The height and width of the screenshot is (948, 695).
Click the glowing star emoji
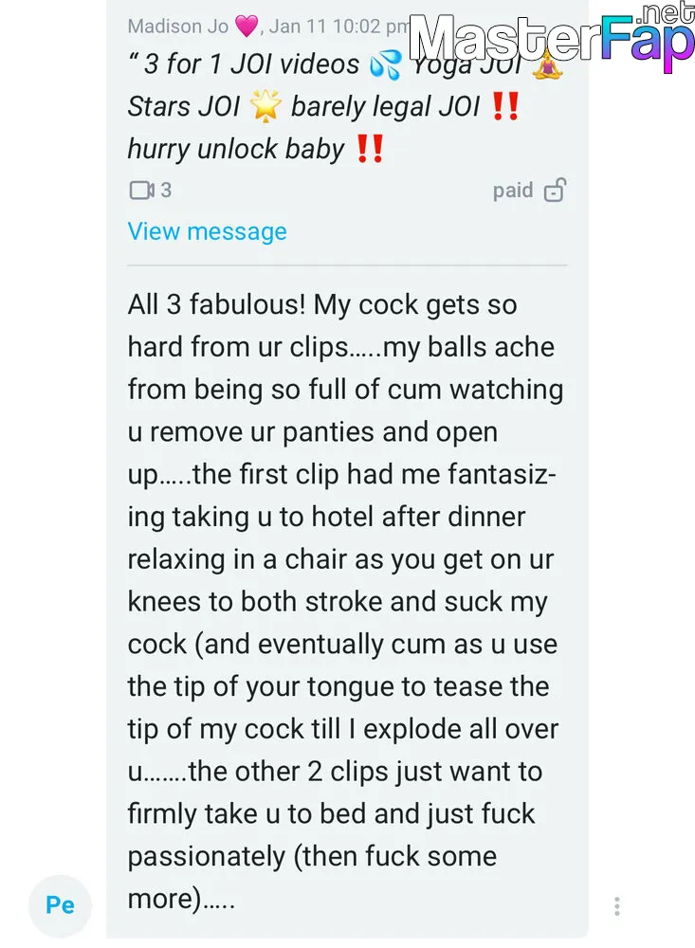265,106
